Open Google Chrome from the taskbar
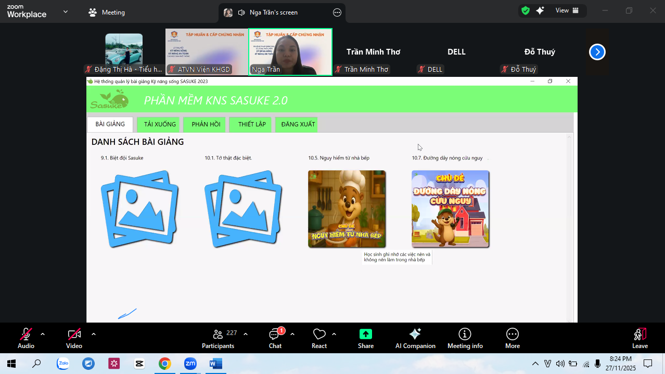The height and width of the screenshot is (374, 665). (164, 364)
